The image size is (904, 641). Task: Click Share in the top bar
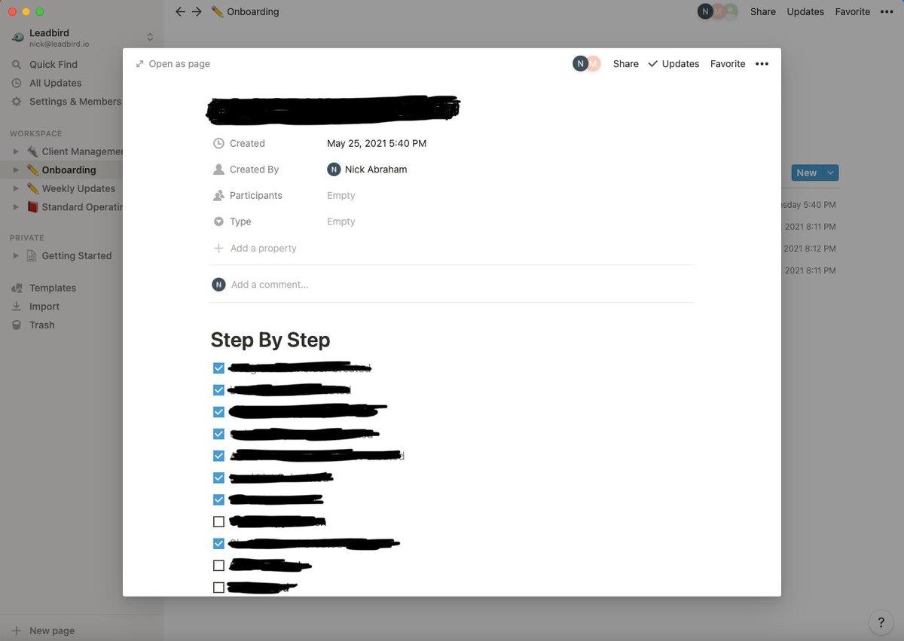763,11
